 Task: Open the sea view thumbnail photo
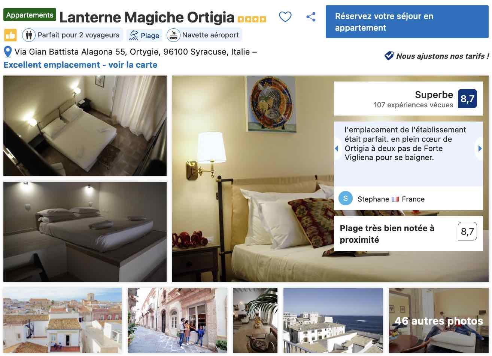pos(333,320)
